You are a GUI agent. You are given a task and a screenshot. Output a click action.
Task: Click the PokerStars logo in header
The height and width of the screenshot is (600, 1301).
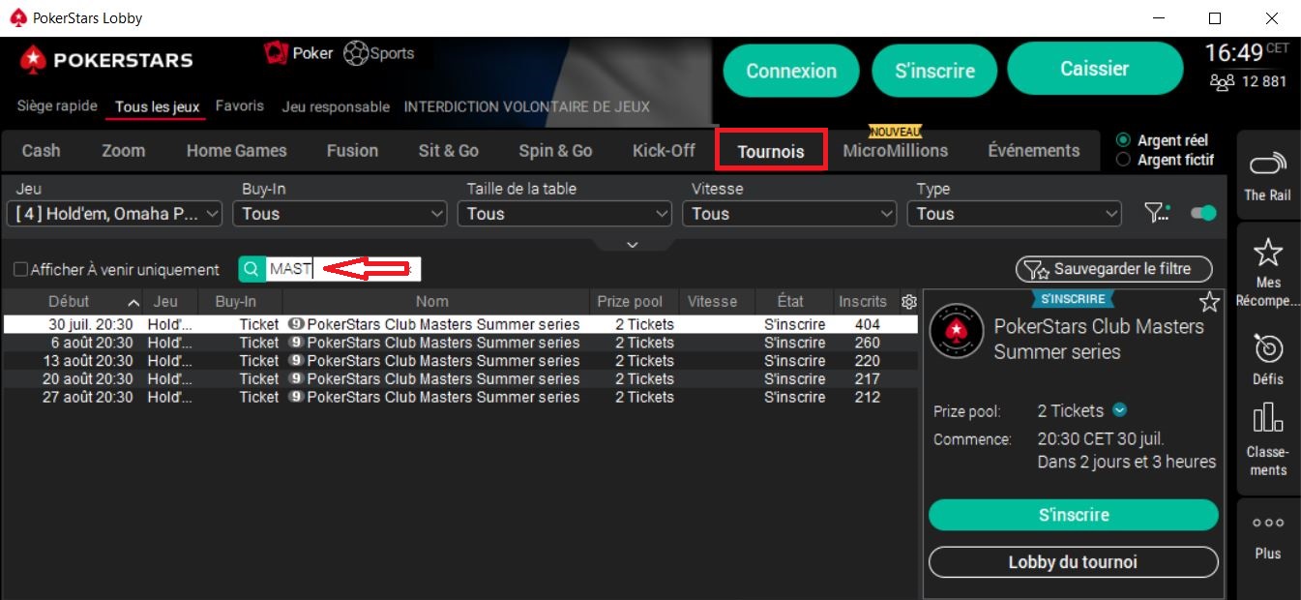[106, 60]
